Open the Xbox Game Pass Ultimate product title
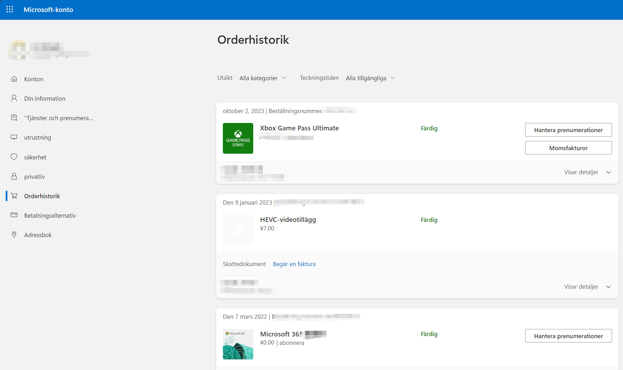Viewport: 623px width, 370px height. [x=299, y=128]
